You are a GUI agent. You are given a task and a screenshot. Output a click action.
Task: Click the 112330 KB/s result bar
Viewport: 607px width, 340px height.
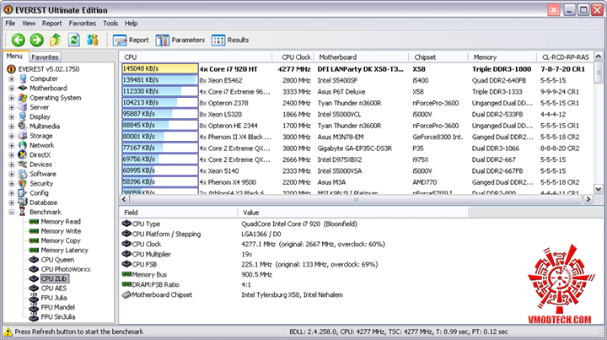click(x=160, y=91)
